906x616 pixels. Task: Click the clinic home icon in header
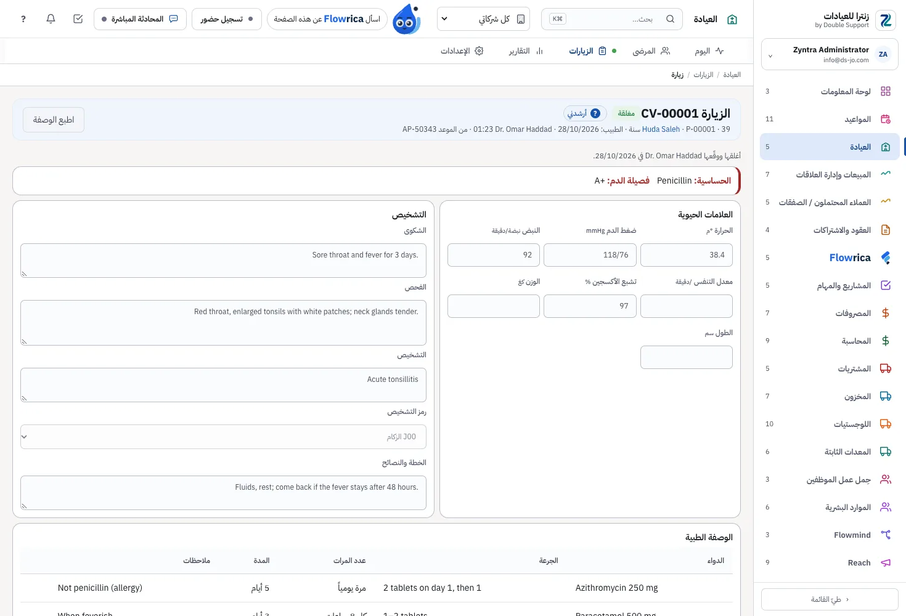(732, 20)
